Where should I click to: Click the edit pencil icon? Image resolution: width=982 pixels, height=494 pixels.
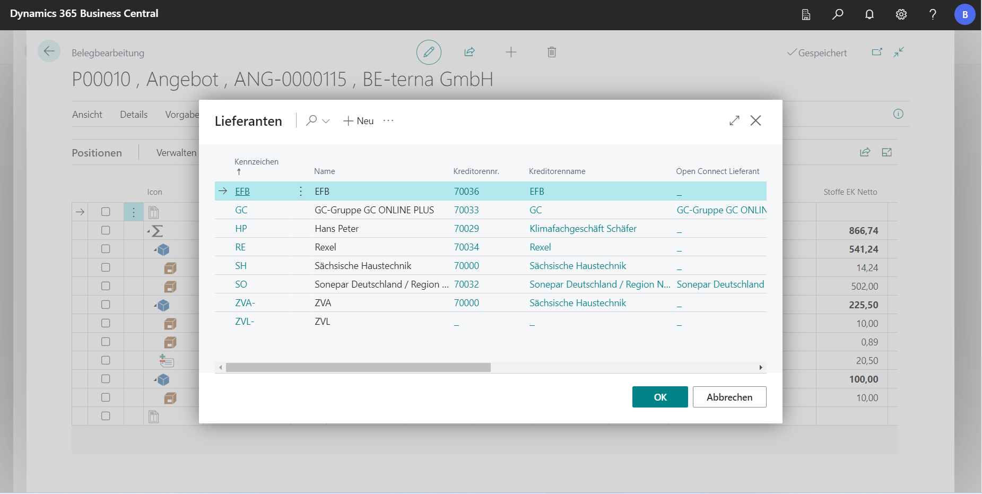point(429,52)
